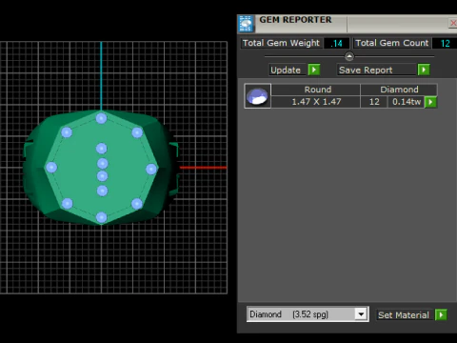Click the green arrow next to Set Material
Viewport: 457px width, 343px height.
point(441,314)
